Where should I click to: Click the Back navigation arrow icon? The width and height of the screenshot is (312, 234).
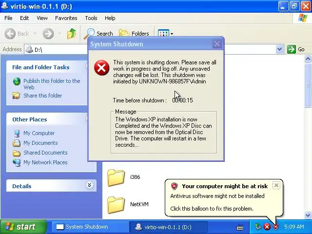tap(10, 34)
